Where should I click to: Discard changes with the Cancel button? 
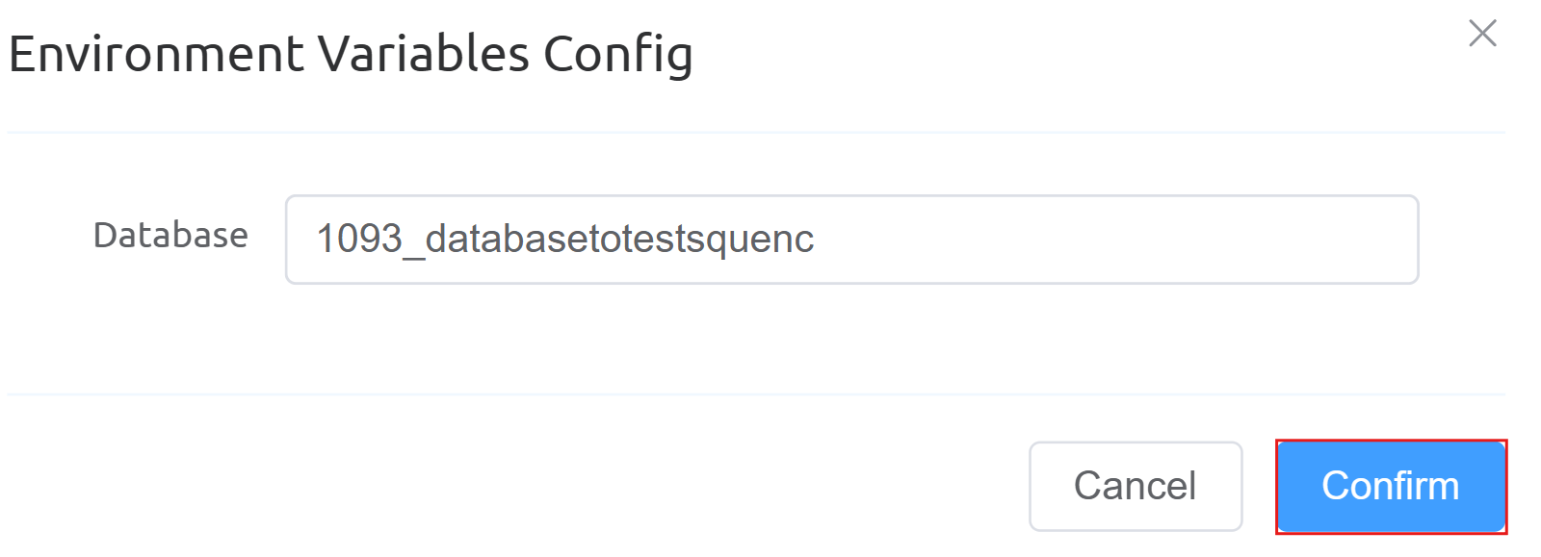click(1135, 486)
